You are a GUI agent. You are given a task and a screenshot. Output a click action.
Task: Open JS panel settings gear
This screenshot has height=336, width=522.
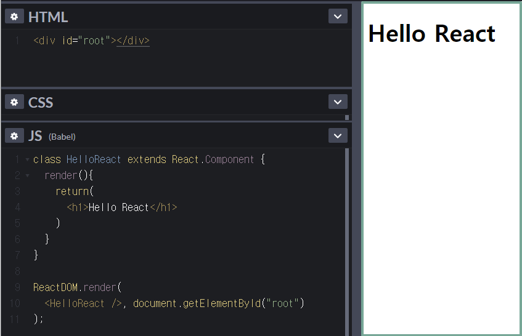pos(14,135)
